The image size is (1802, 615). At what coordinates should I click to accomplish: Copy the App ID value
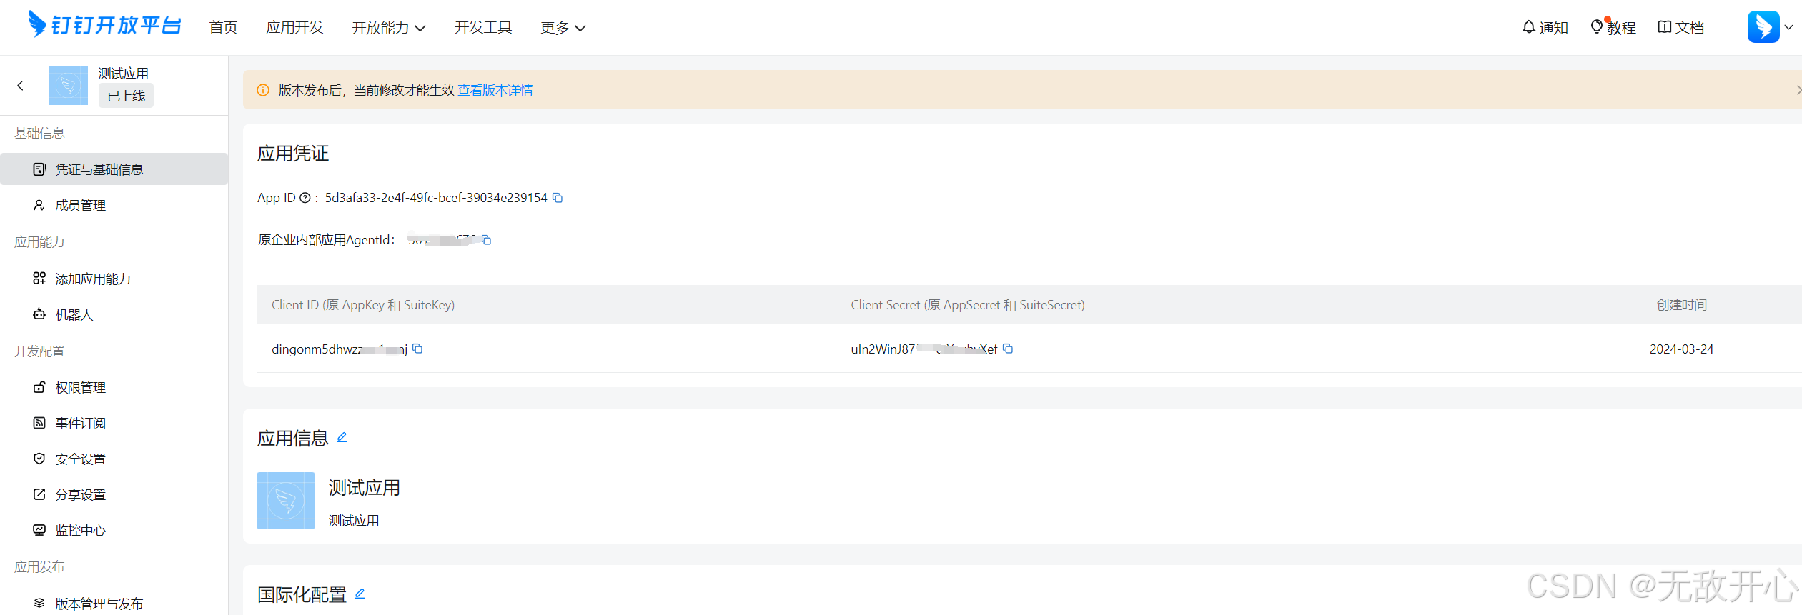(558, 198)
